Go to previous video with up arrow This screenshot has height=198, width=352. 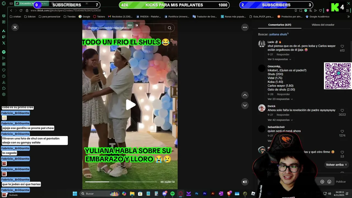point(245,95)
